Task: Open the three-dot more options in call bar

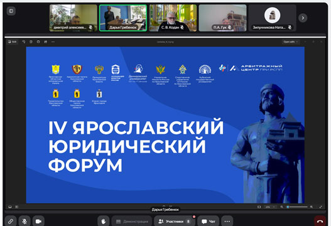Action: pos(227,221)
